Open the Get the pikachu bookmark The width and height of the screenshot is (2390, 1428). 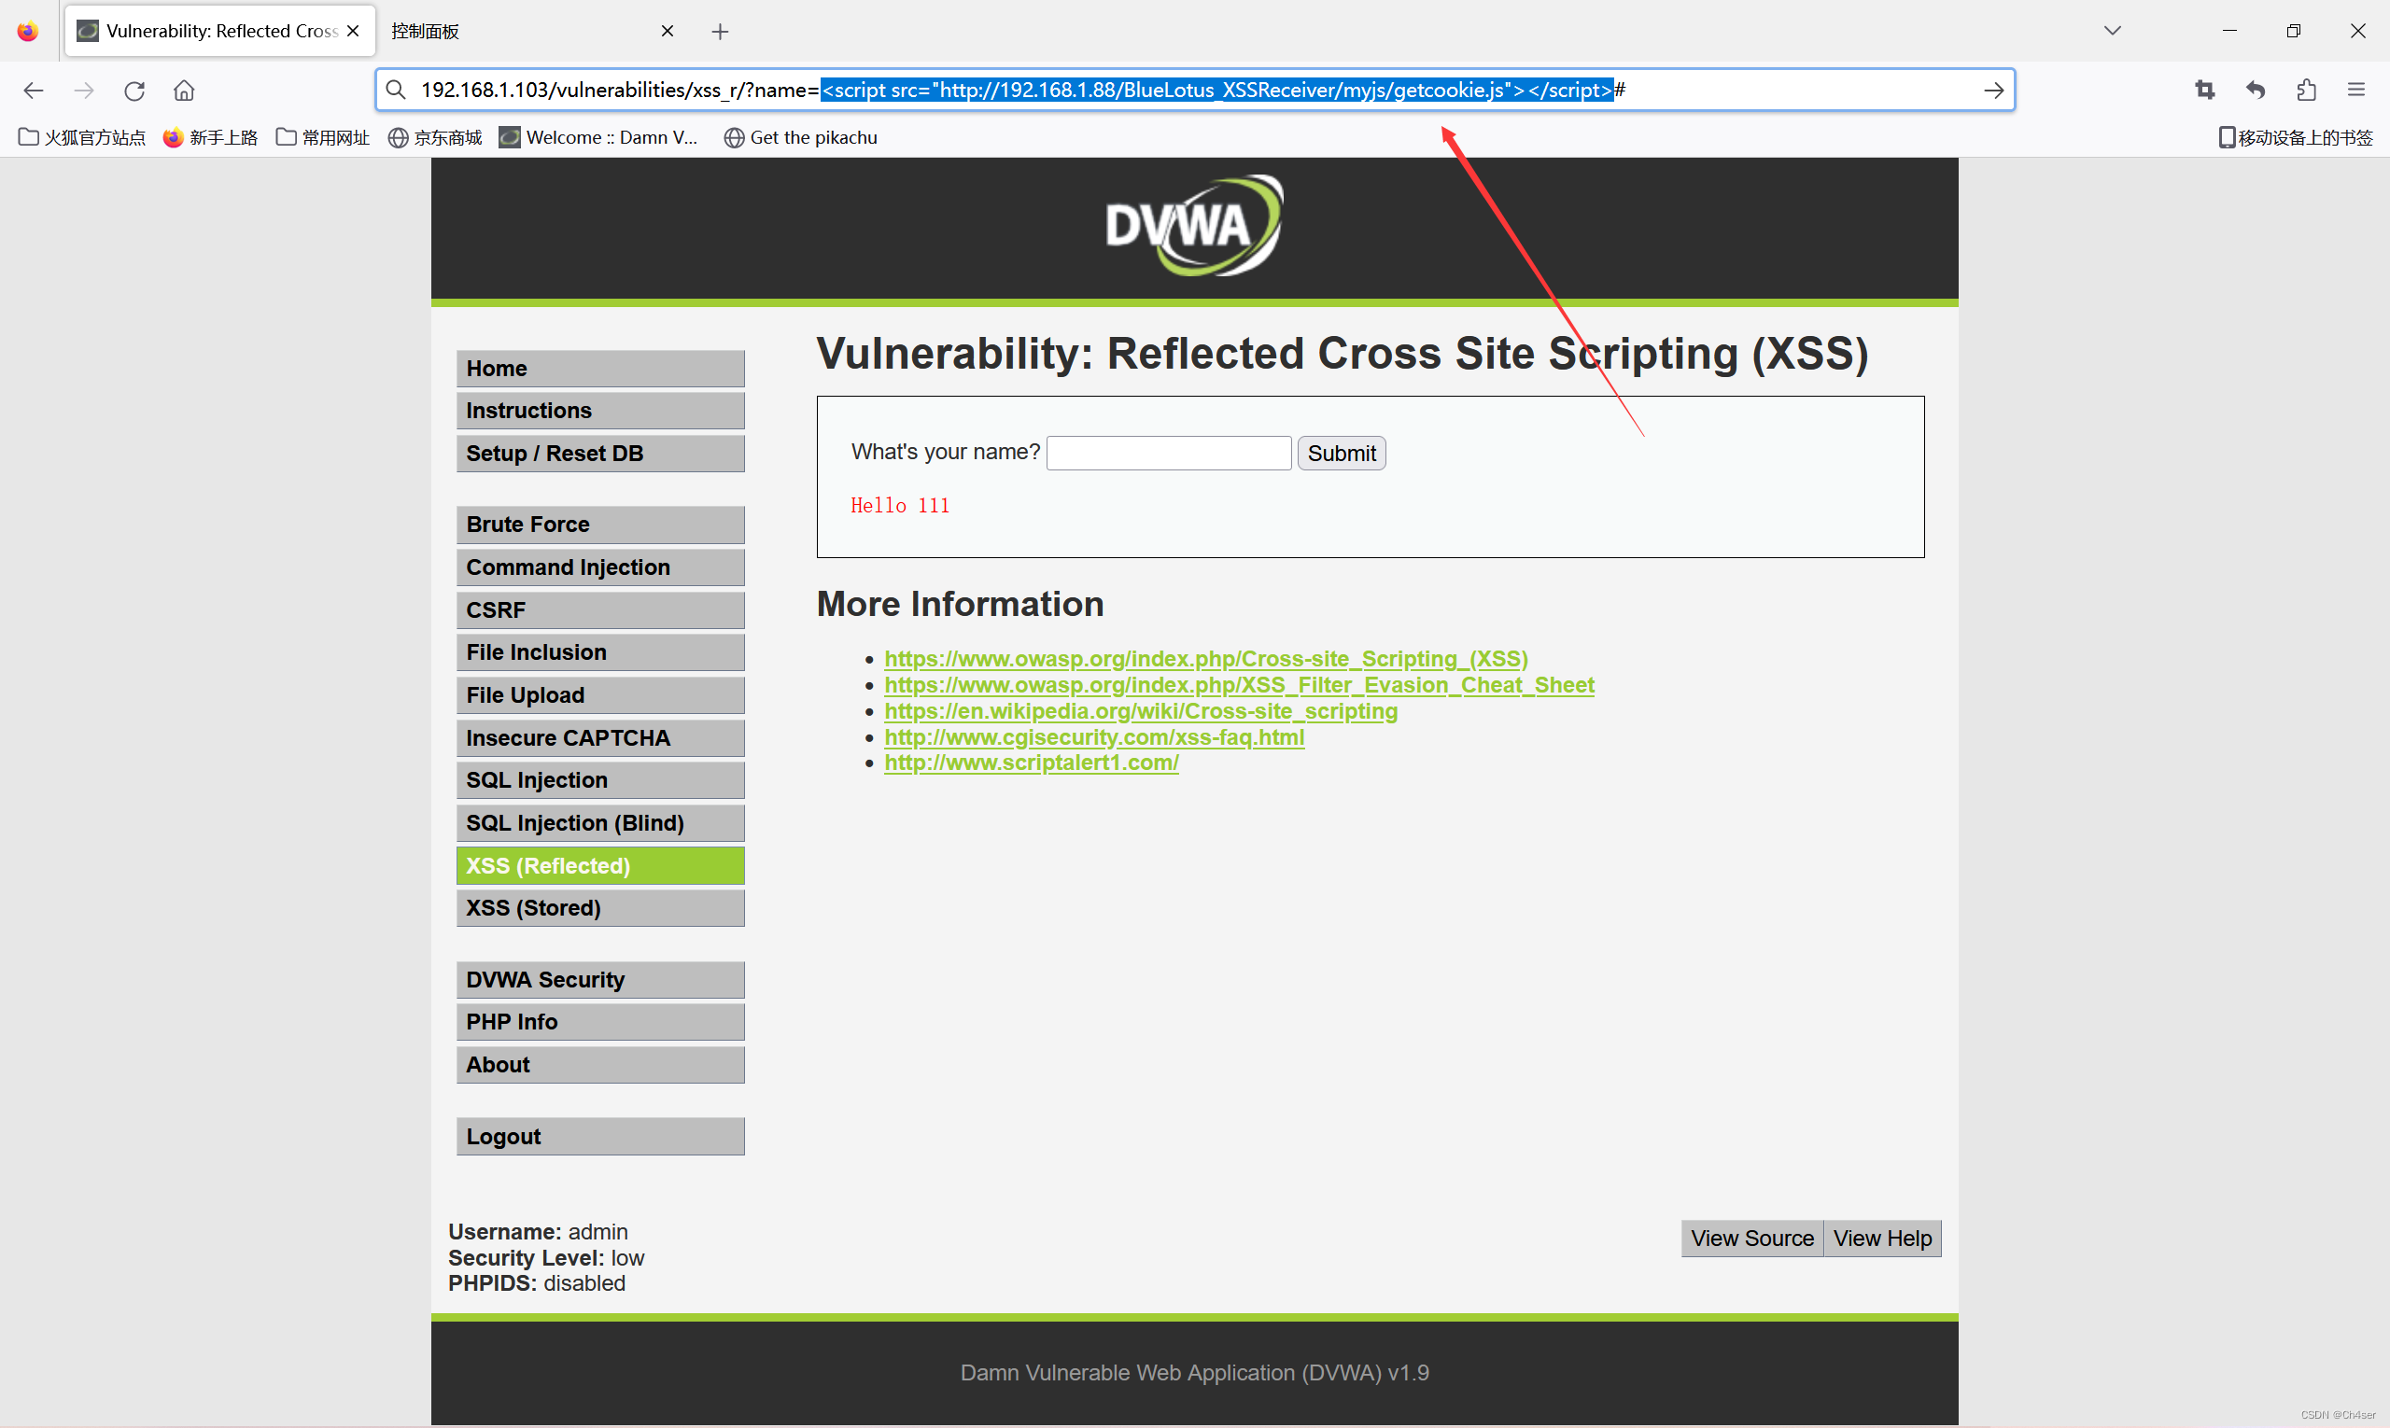click(800, 136)
